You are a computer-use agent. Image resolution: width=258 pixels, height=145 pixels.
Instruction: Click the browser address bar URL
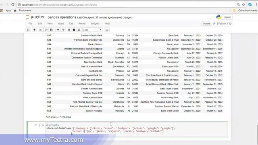click(60, 4)
